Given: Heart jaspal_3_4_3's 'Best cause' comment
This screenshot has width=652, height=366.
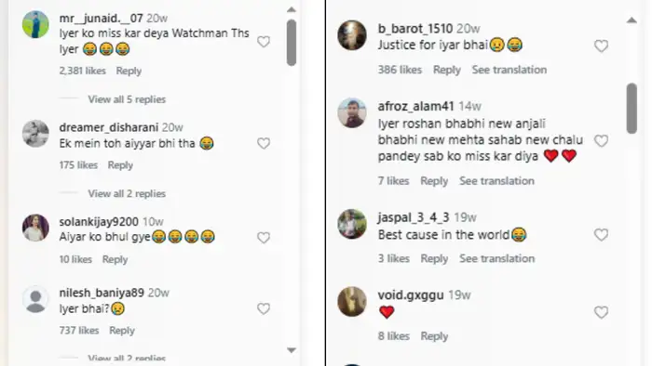Looking at the screenshot, I should pos(601,235).
